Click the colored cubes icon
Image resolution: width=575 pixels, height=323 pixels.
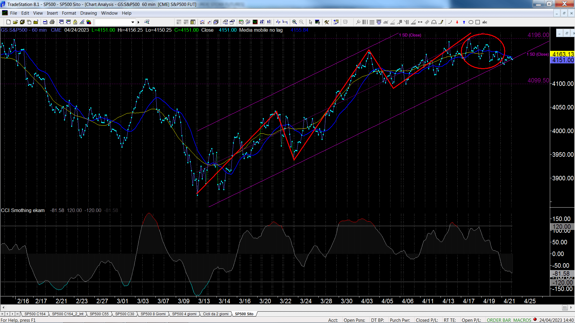pos(89,22)
